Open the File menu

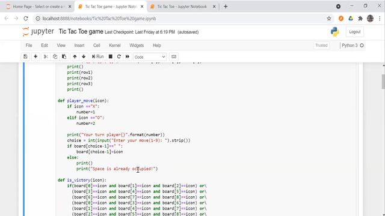(x=29, y=46)
